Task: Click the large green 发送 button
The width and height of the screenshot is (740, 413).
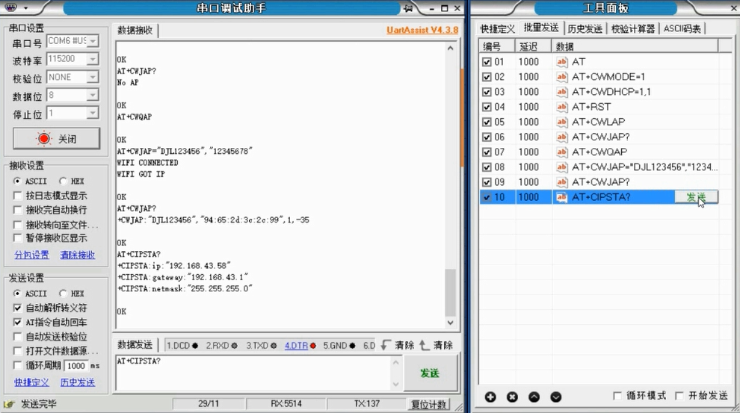Action: pos(430,373)
